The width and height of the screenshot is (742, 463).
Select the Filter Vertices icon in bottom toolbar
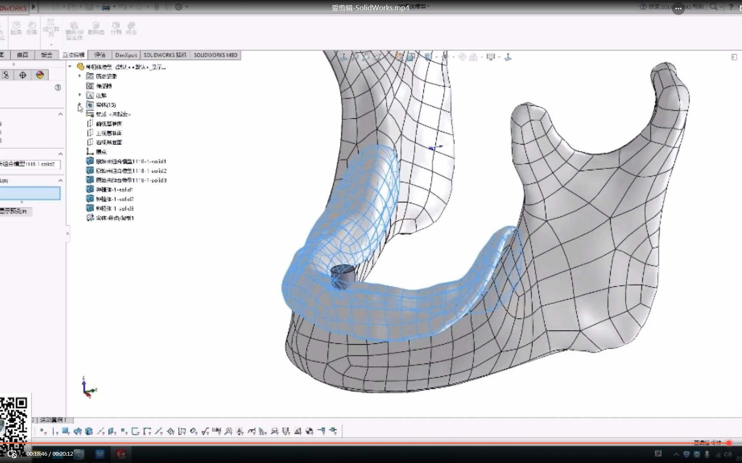point(43,431)
